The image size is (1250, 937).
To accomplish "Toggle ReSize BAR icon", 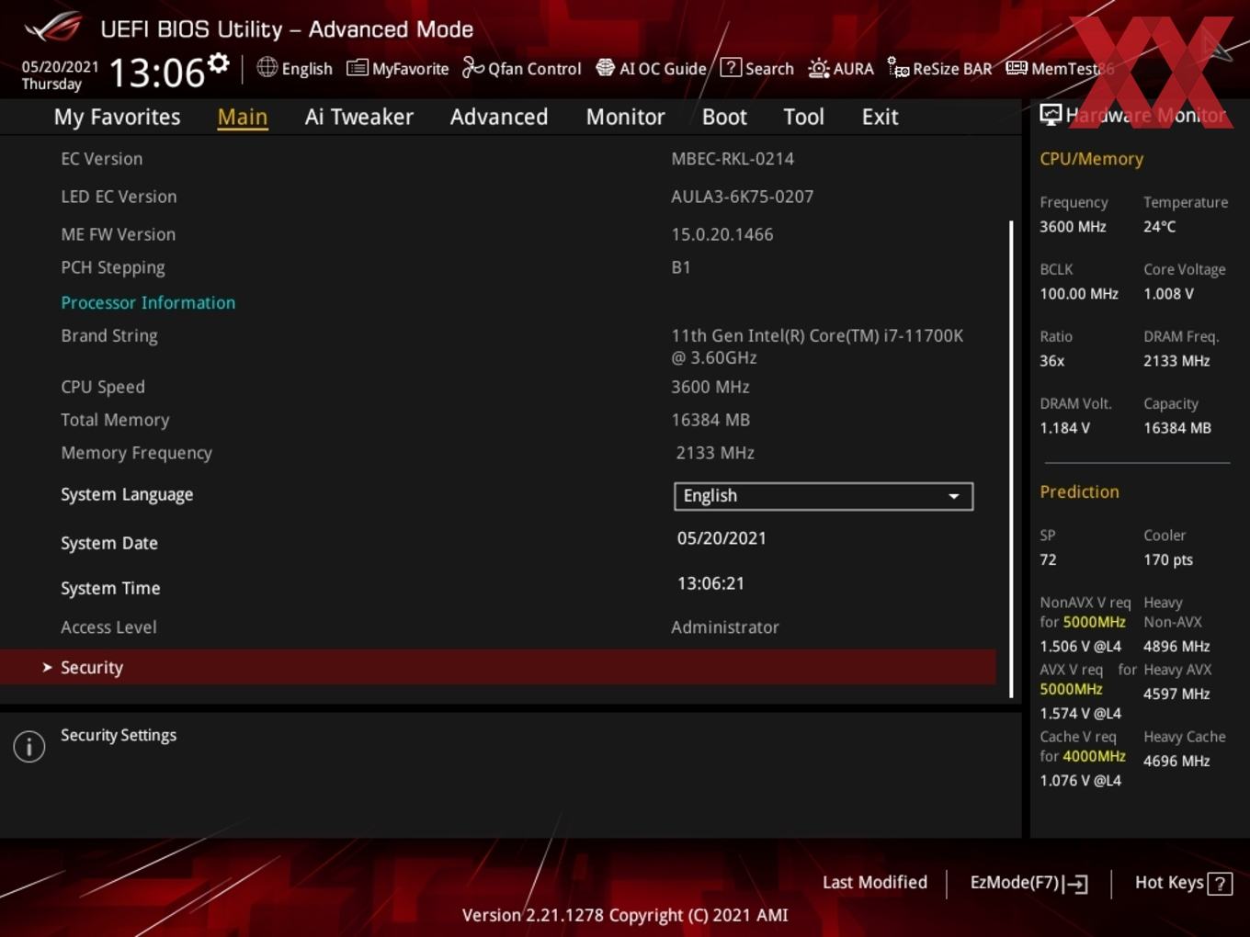I will coord(898,67).
